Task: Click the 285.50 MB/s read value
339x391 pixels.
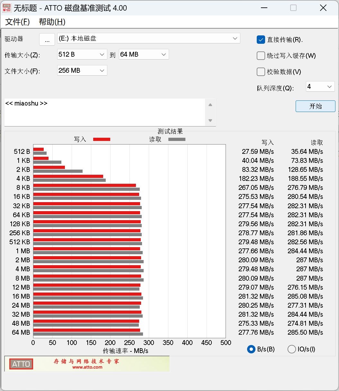Action: click(305, 332)
